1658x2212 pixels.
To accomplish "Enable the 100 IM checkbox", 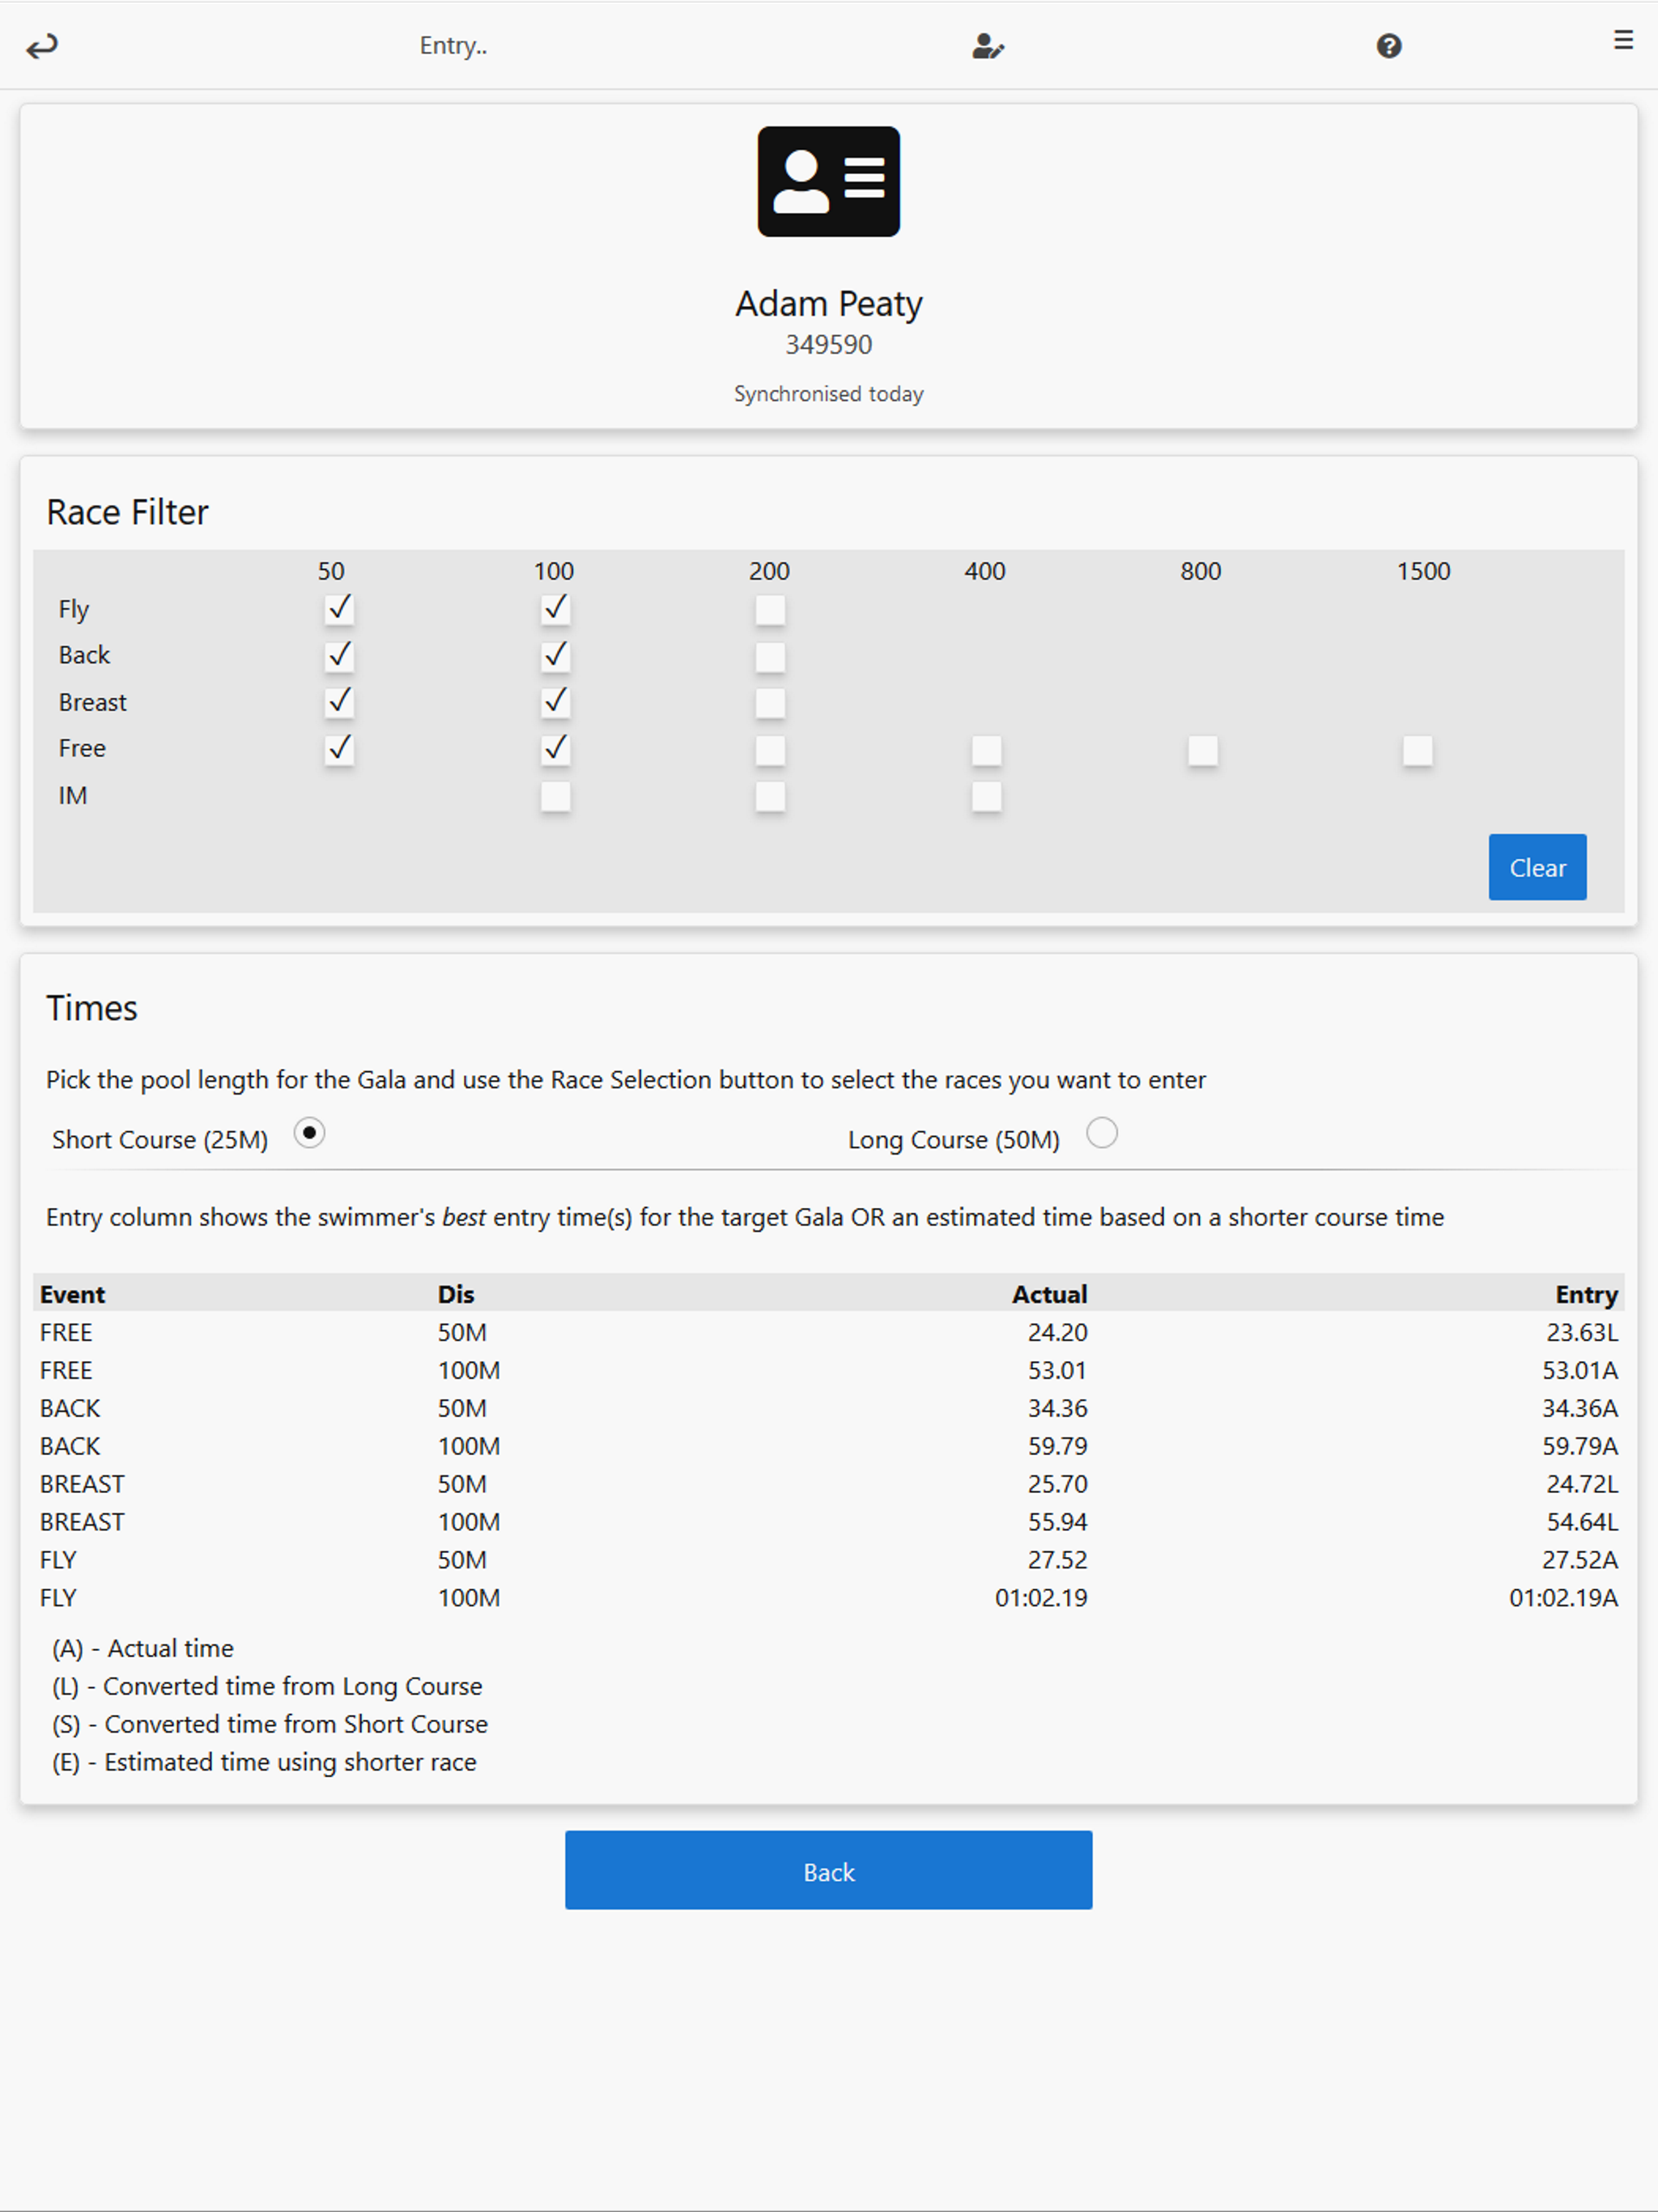I will coord(555,796).
